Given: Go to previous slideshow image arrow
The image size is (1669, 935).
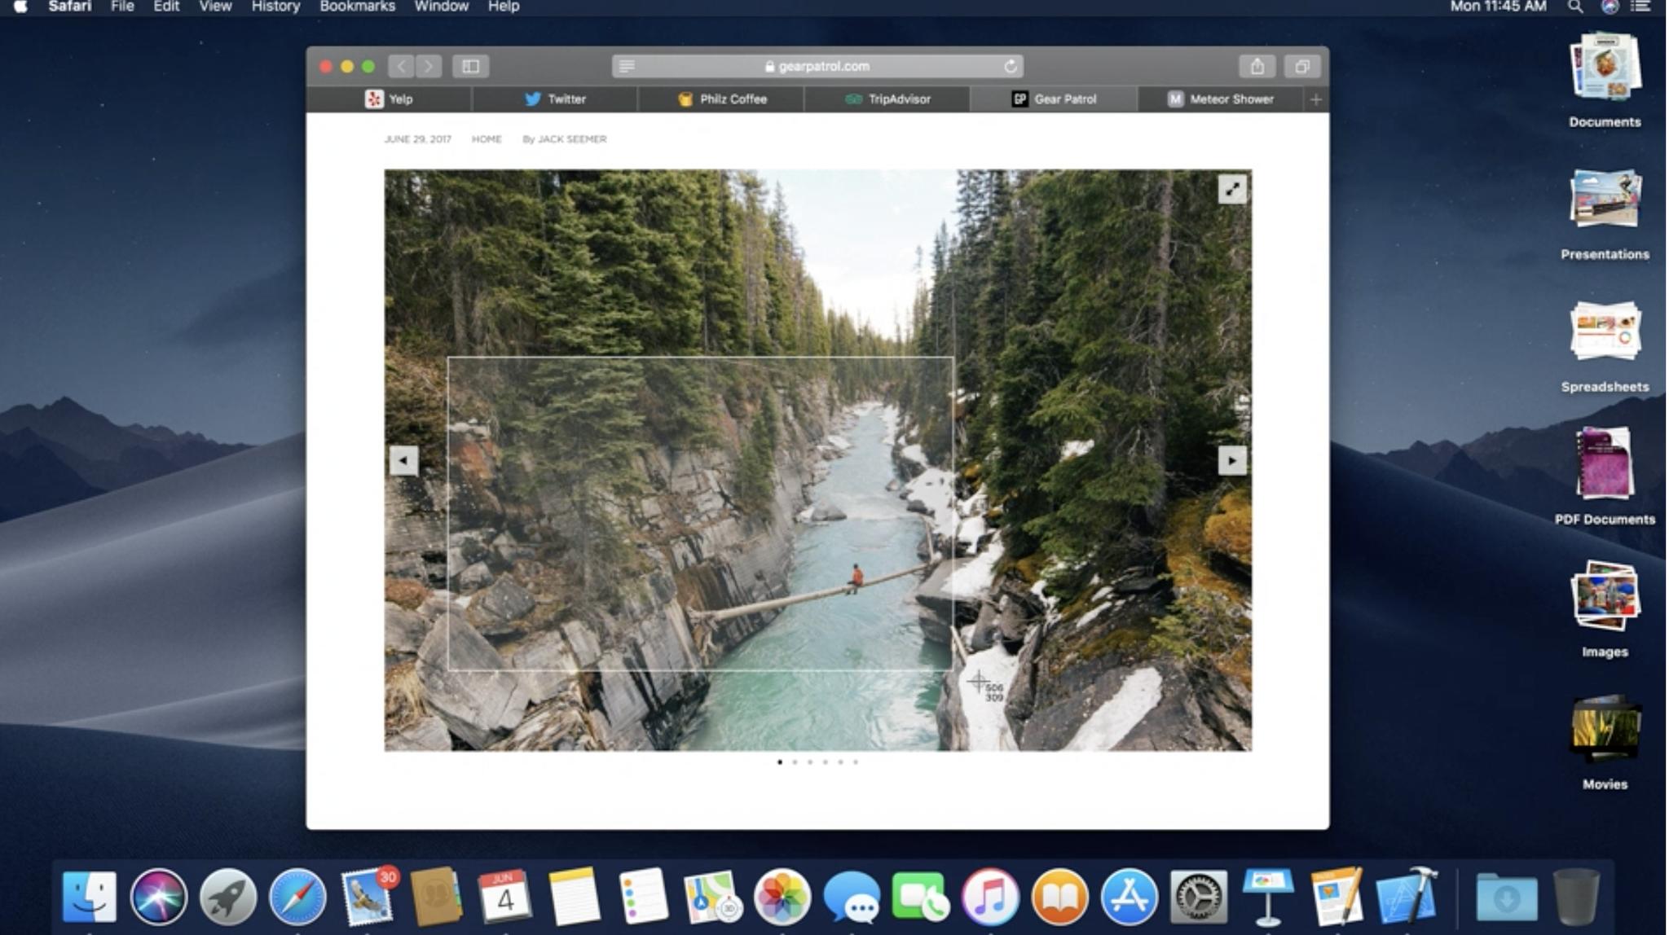Looking at the screenshot, I should [403, 460].
